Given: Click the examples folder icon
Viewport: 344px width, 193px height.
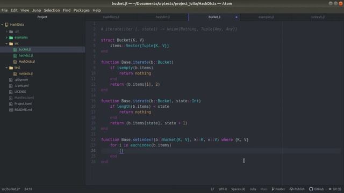Looking at the screenshot, I should pyautogui.click(x=11, y=38).
